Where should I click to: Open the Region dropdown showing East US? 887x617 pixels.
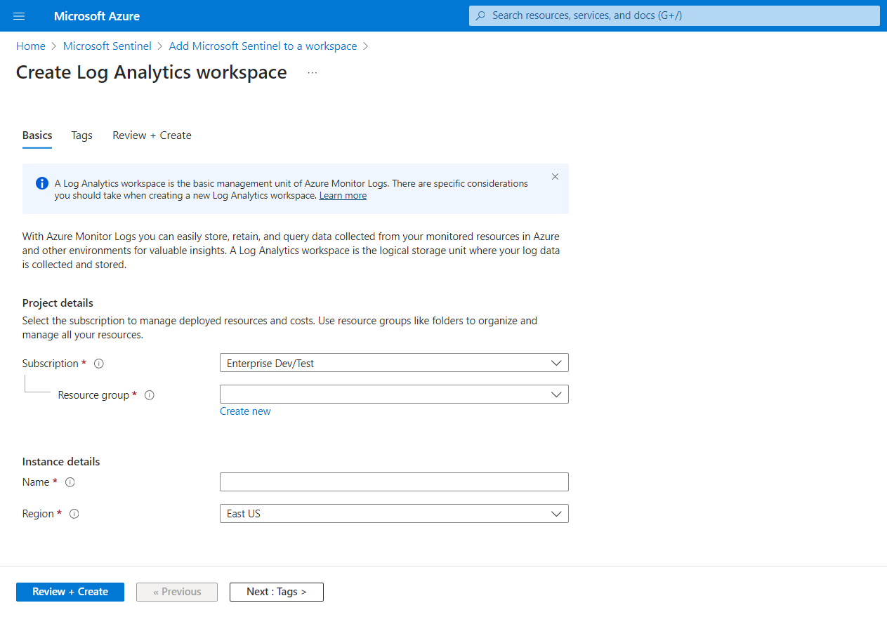394,514
